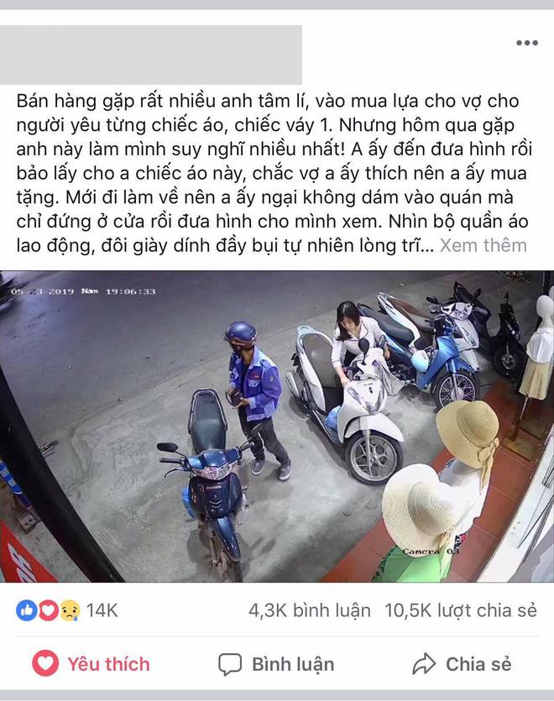The image size is (554, 701).
Task: Toggle the Yêu thích reaction button
Action: [91, 664]
